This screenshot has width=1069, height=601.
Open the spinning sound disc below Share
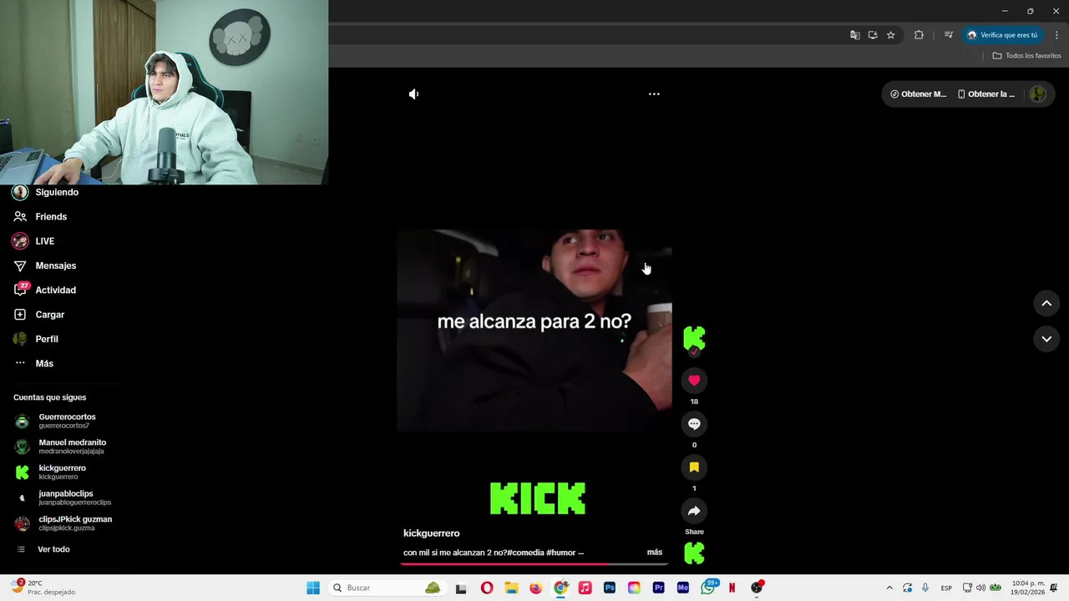[694, 553]
